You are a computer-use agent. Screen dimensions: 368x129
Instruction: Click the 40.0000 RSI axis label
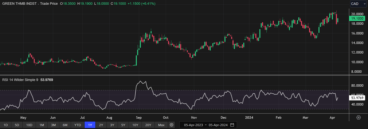[x=357, y=104]
